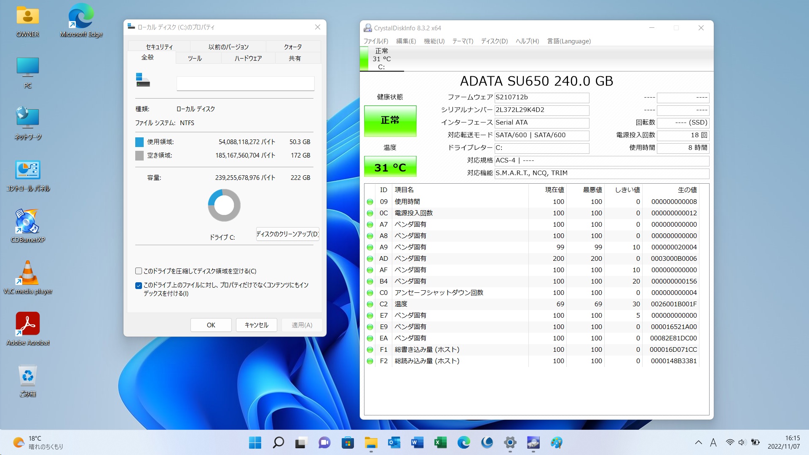The height and width of the screenshot is (455, 809).
Task: Open the ディスク(D) menu in CrystalDiskInfo
Action: 494,41
